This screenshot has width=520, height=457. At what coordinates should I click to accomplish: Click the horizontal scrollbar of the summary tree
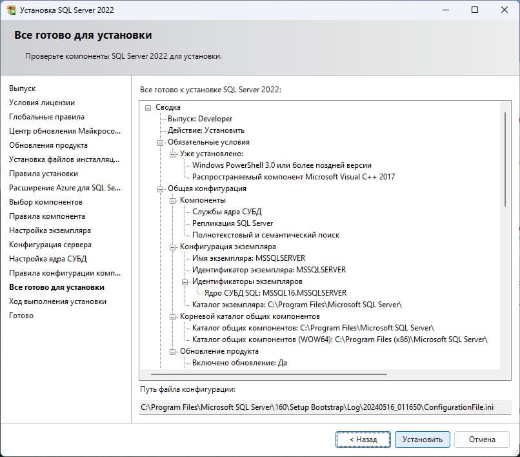[268, 374]
